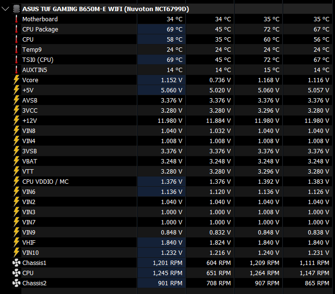Click the 3.296 V value in VTT row
The height and width of the screenshot is (294, 335).
pyautogui.click(x=269, y=171)
